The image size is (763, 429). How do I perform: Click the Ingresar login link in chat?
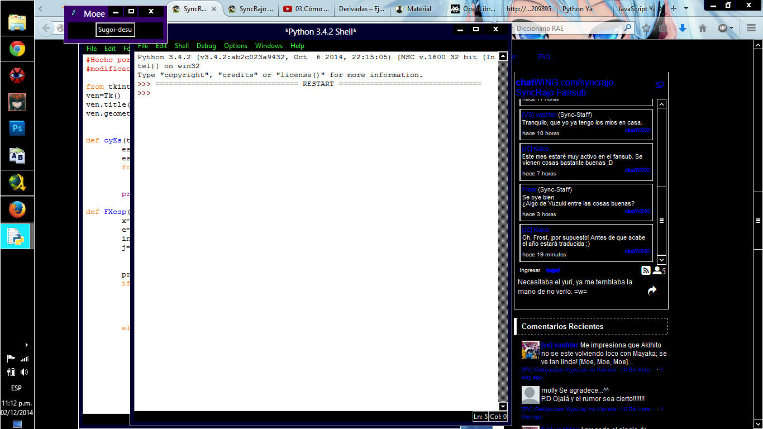pos(530,270)
